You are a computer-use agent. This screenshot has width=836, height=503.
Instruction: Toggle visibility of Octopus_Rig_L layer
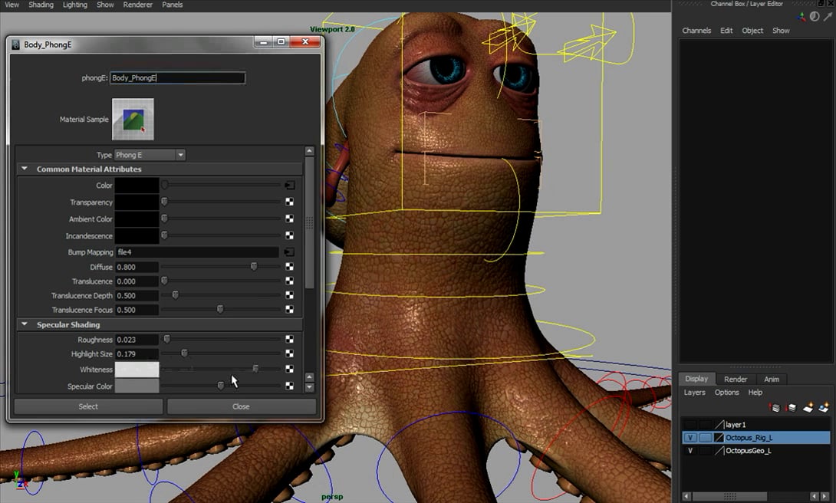(x=690, y=438)
